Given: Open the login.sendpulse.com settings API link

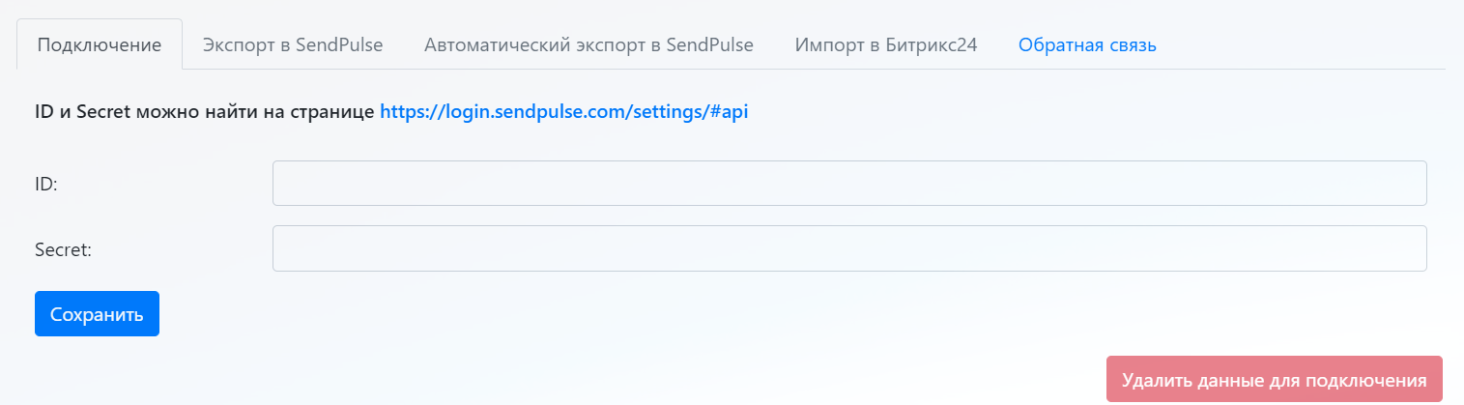Looking at the screenshot, I should (x=564, y=111).
